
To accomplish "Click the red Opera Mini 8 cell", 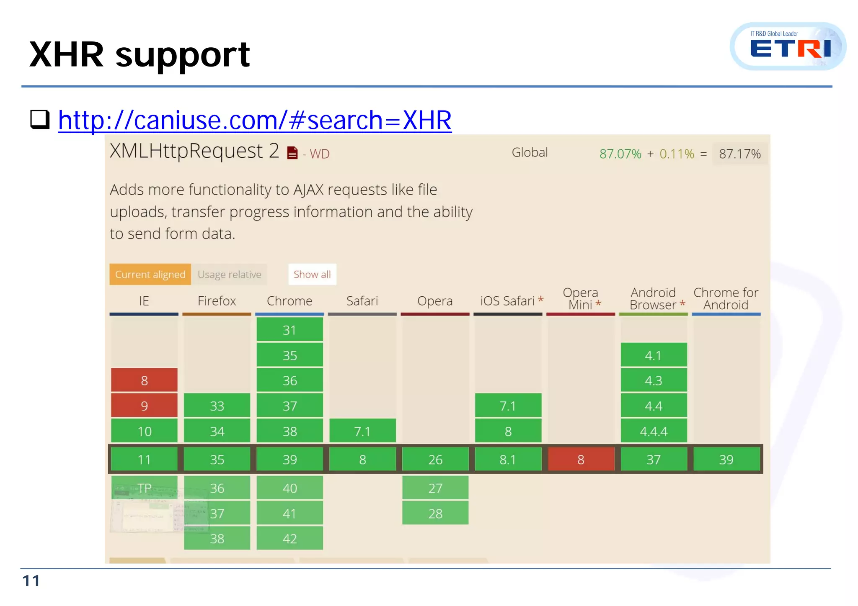I will click(x=581, y=460).
